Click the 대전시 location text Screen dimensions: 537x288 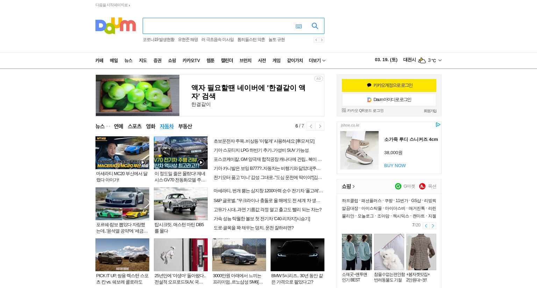pos(409,60)
